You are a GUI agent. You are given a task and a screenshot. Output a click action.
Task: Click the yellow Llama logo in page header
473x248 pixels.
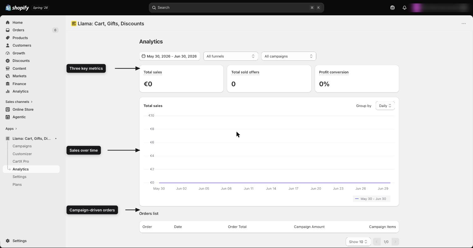(x=74, y=23)
